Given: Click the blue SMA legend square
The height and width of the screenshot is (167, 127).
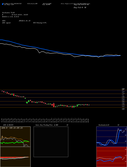Looking at the screenshot, I should click(x=3, y=4).
